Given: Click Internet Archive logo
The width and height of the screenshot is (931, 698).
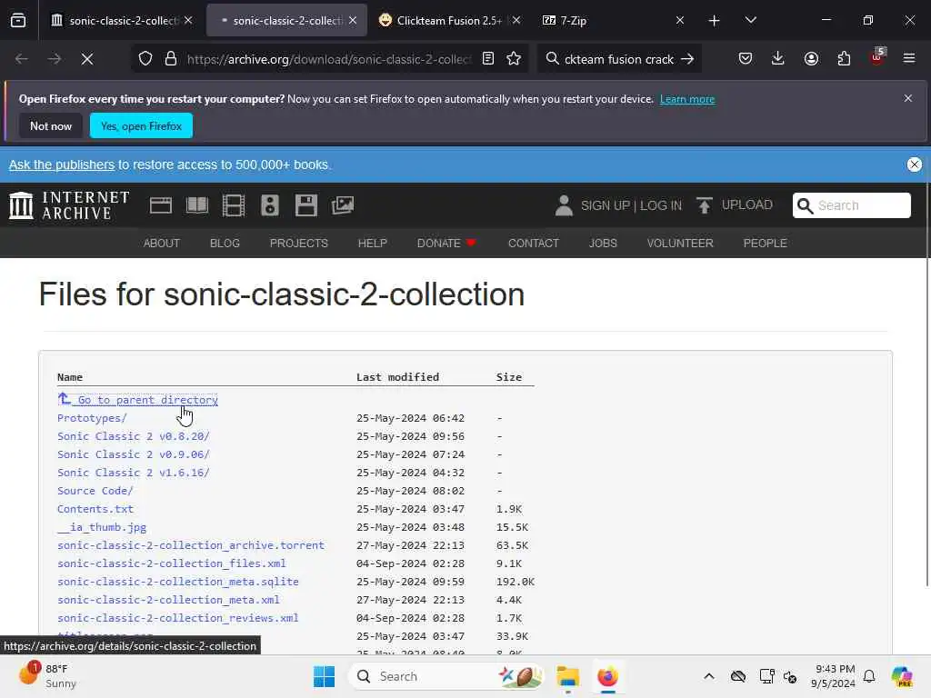Looking at the screenshot, I should coord(69,205).
